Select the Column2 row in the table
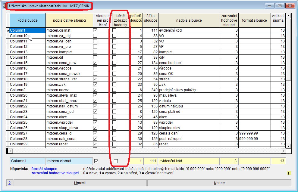Image resolution: width=298 pixels, height=192 pixels. (x=27, y=90)
